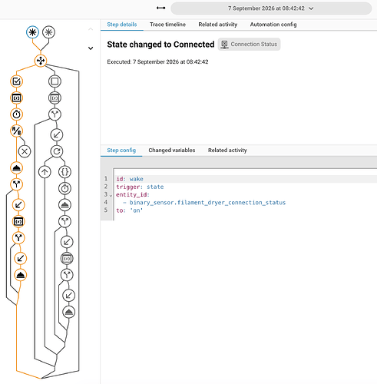Click the A/B condition node
The height and width of the screenshot is (384, 377).
[x=17, y=131]
